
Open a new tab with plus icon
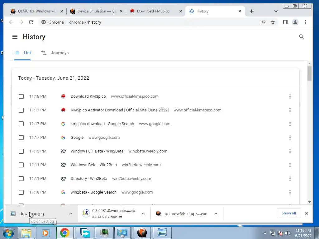point(252,11)
